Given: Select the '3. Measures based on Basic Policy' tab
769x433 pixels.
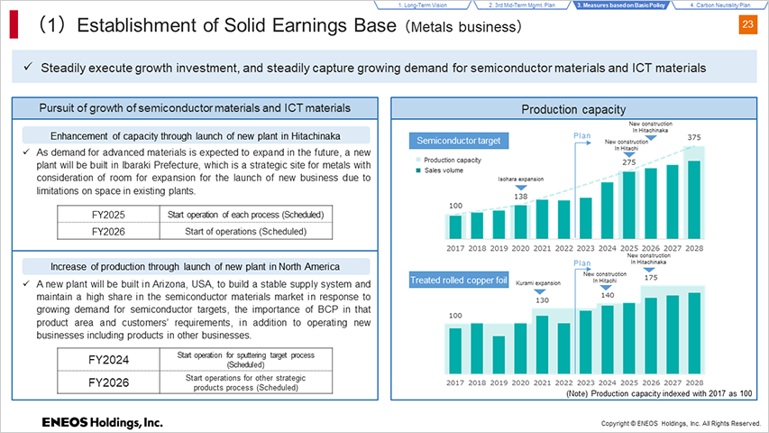Looking at the screenshot, I should [621, 5].
